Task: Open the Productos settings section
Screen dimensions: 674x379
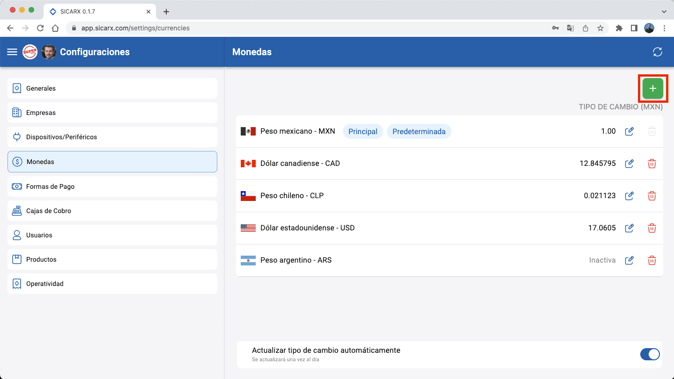Action: click(x=112, y=259)
